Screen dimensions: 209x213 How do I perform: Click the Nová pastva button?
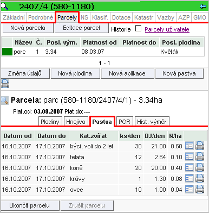[x=179, y=73]
